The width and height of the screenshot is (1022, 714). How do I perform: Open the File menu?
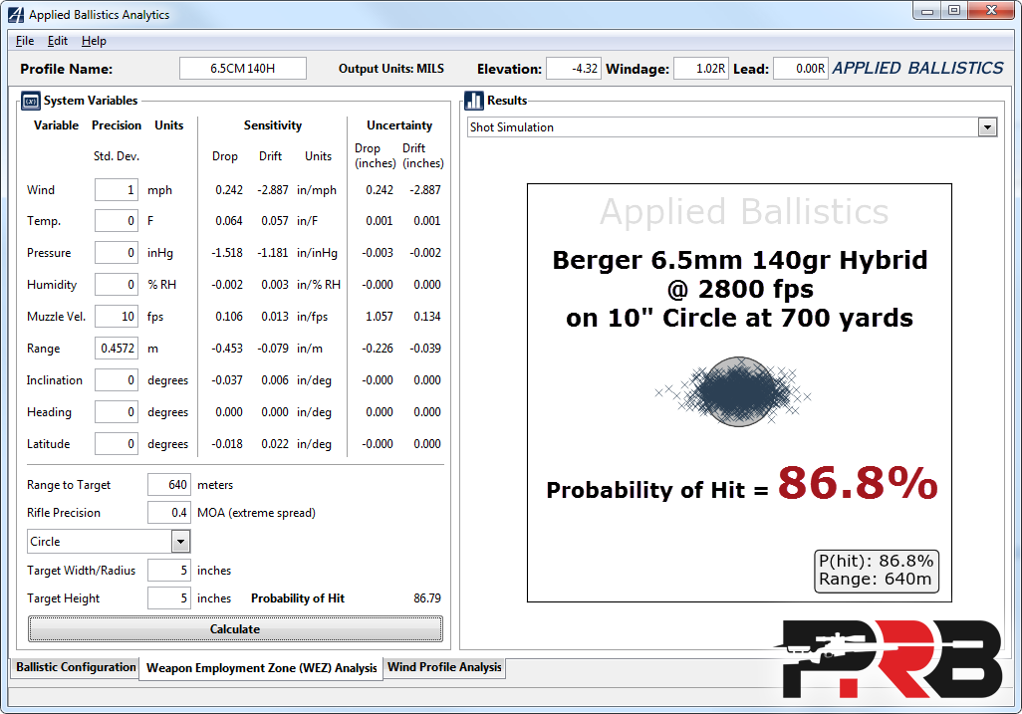(x=25, y=41)
